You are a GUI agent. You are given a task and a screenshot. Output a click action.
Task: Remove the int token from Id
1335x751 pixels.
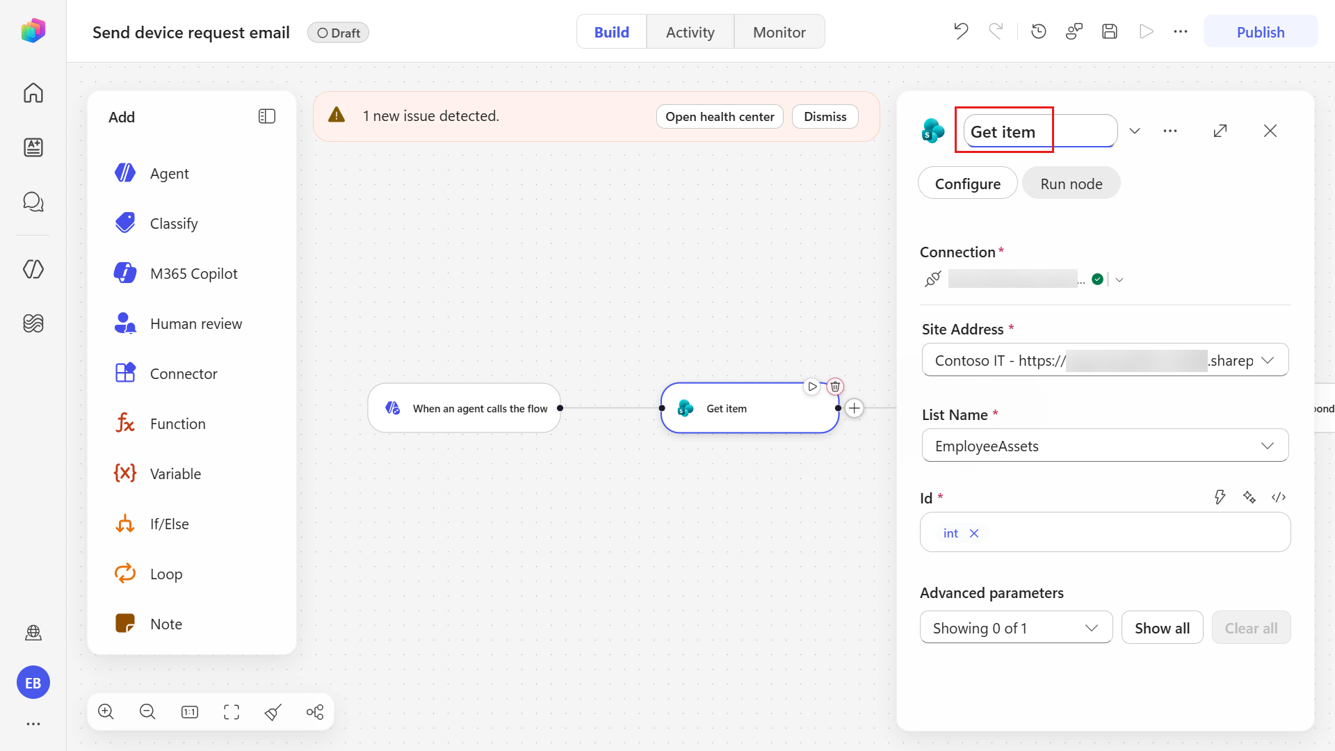pyautogui.click(x=974, y=533)
